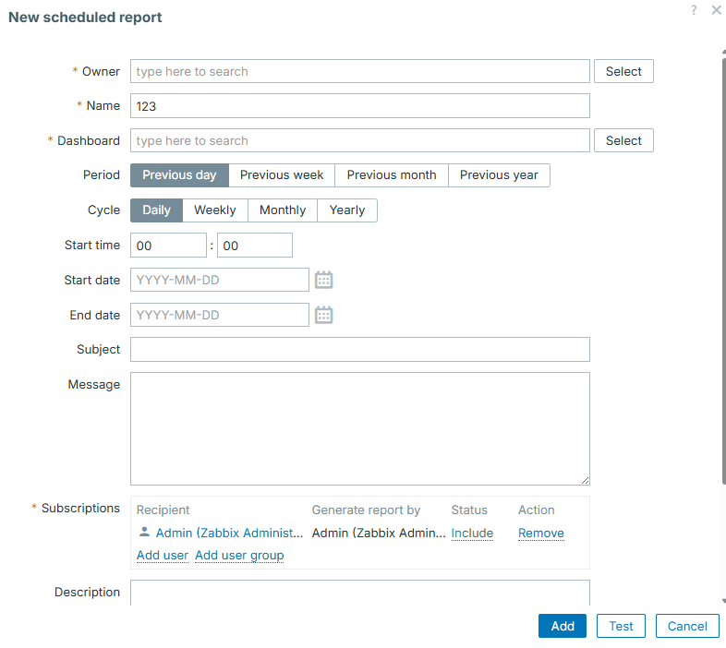
Task: Click the help question mark icon
Action: point(694,10)
